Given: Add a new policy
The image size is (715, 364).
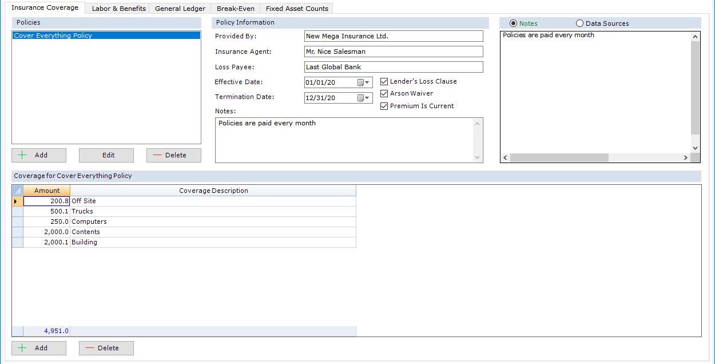Looking at the screenshot, I should (x=39, y=155).
